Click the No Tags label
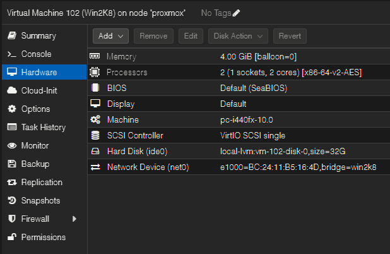 pos(216,13)
